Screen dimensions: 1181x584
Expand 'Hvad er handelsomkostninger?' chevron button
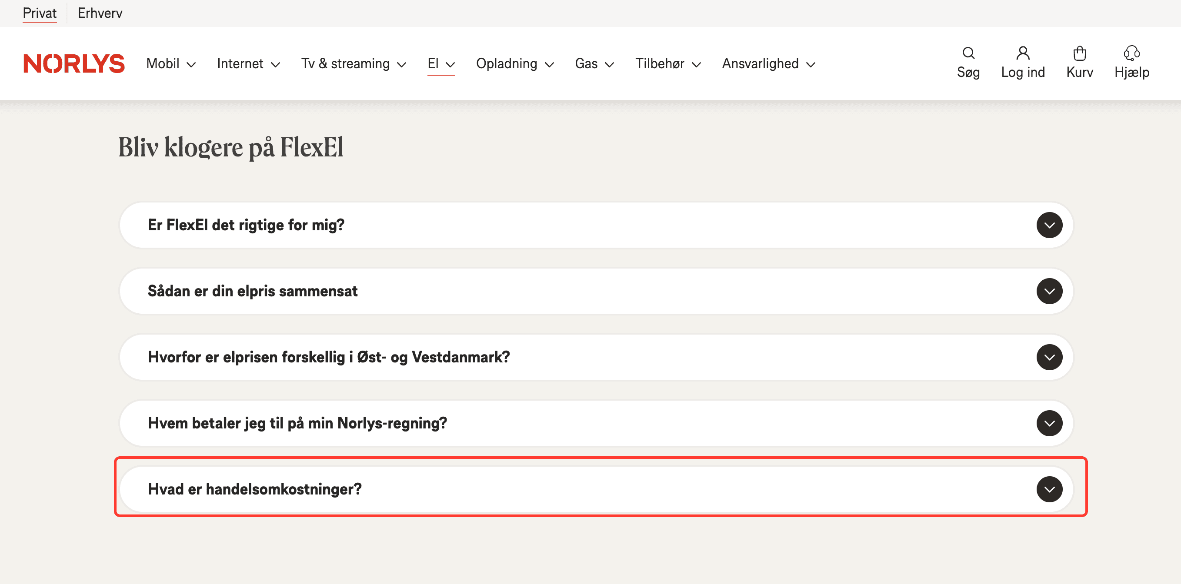(x=1049, y=489)
